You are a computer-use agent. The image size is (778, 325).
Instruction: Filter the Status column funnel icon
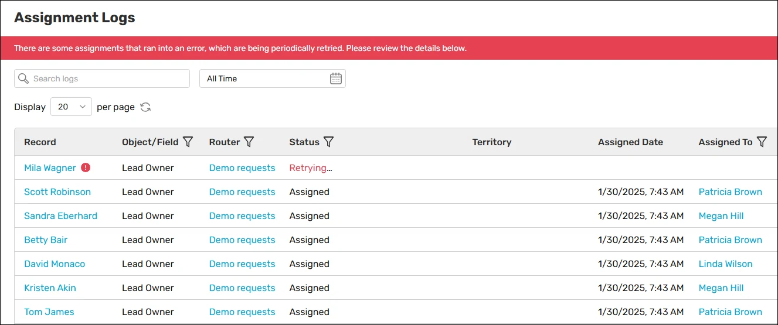pos(329,142)
